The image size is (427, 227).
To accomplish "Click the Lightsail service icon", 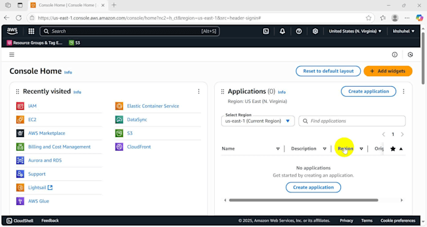I will point(20,187).
